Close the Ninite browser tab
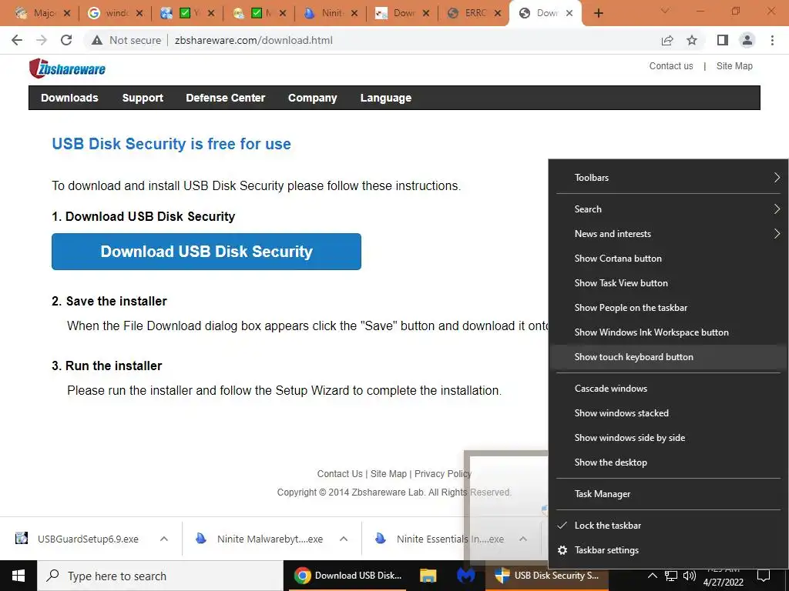 354,14
